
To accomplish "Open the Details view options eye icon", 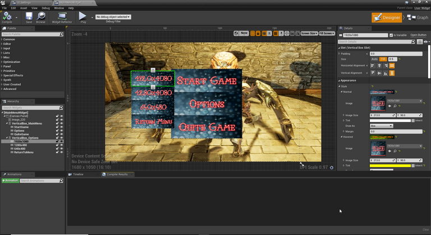I will click(x=426, y=42).
